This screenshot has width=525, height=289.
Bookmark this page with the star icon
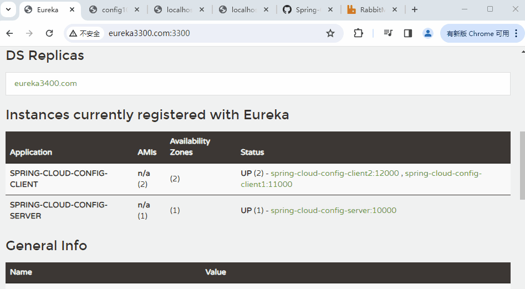(330, 33)
